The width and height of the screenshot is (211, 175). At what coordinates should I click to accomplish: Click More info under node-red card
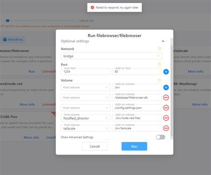(x=27, y=105)
